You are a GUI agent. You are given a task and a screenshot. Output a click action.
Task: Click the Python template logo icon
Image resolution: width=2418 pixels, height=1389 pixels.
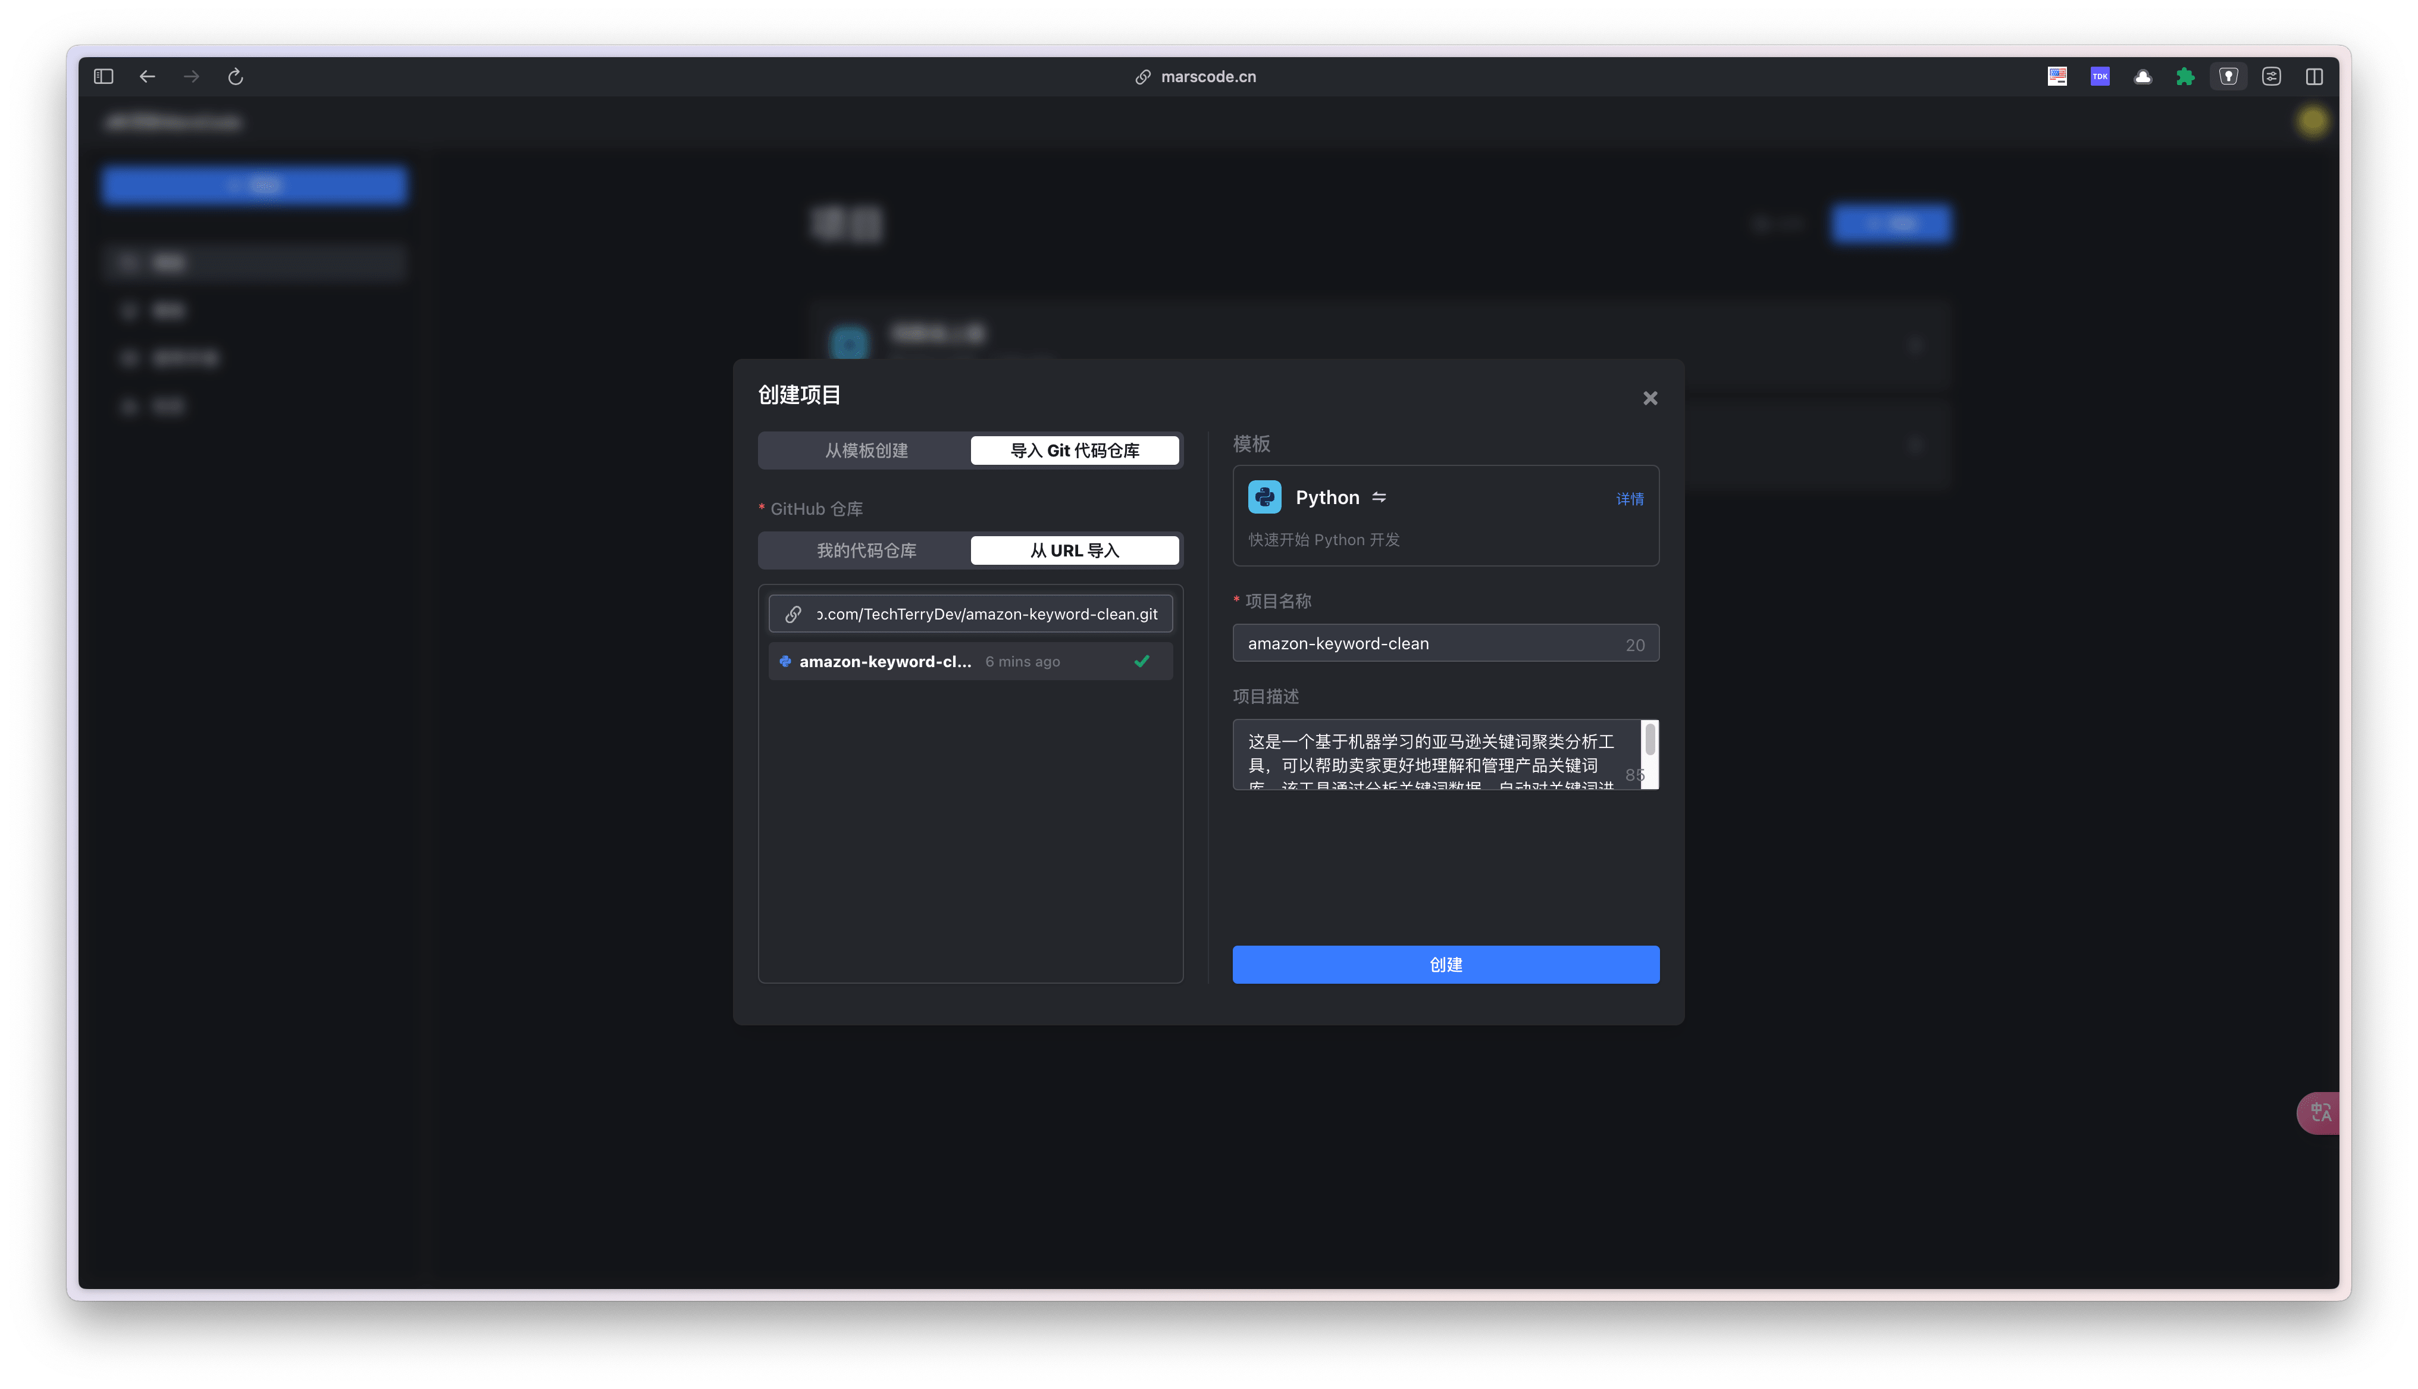coord(1264,497)
